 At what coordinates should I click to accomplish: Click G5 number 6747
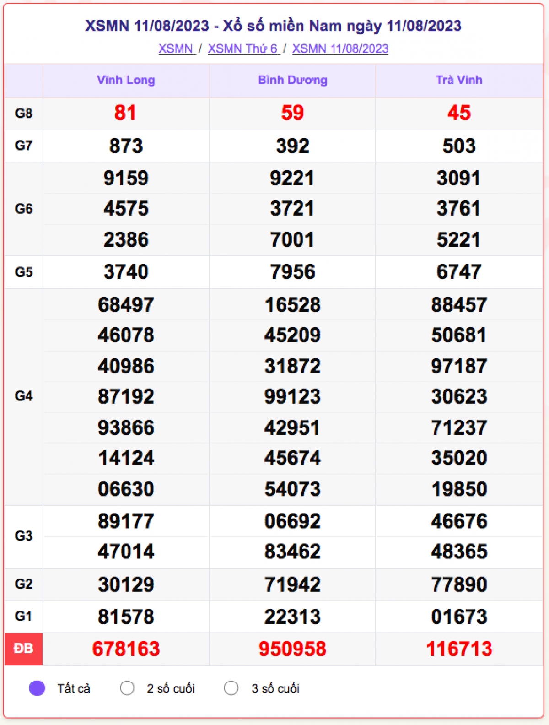[459, 272]
